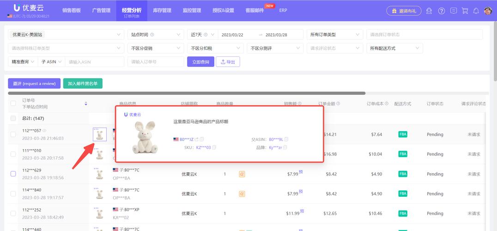
Task: Open the 优麦云K-美国站 store dropdown
Action: click(66, 35)
